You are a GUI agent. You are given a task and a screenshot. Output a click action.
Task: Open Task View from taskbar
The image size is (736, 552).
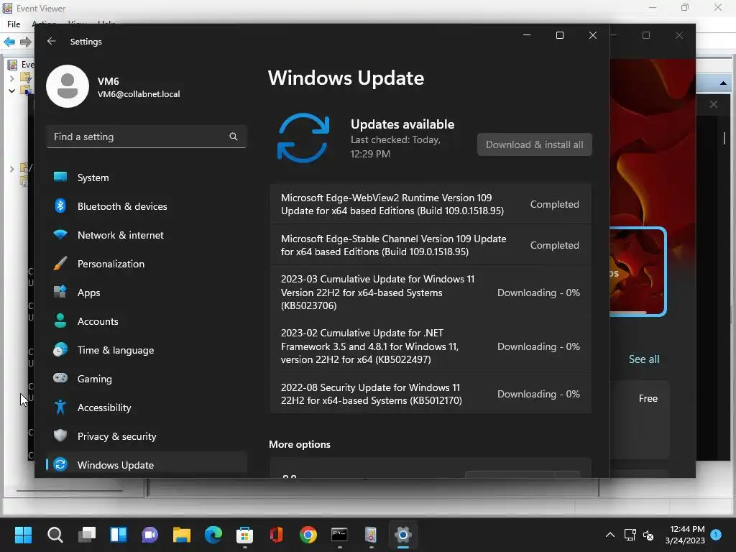(87, 535)
